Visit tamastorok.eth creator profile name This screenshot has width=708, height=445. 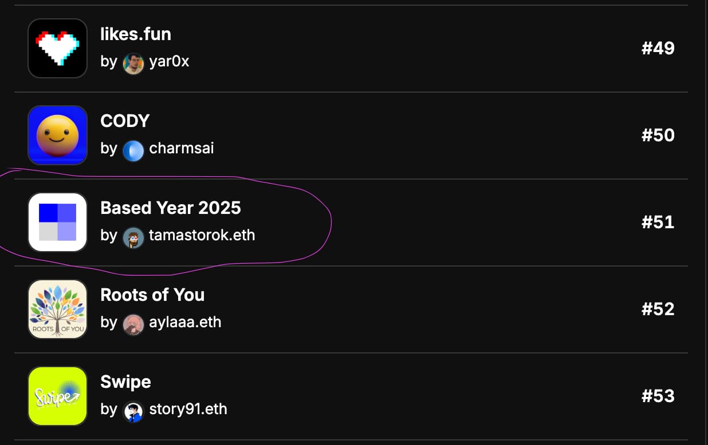pyautogui.click(x=202, y=236)
